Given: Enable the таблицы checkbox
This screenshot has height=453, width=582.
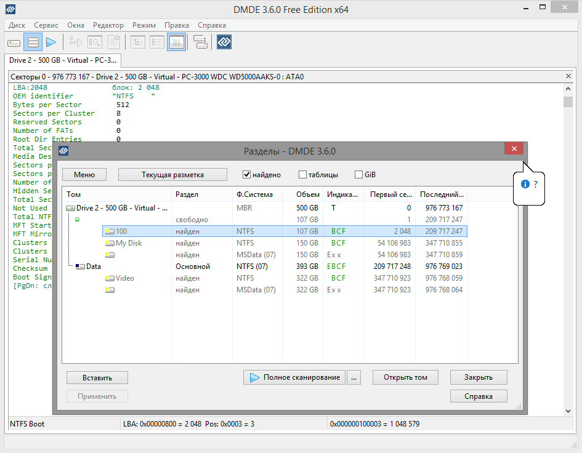Looking at the screenshot, I should (x=302, y=174).
